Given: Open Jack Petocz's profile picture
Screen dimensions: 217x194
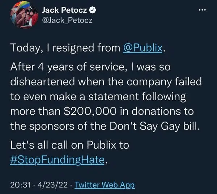Looking at the screenshot, I should 24,17.
